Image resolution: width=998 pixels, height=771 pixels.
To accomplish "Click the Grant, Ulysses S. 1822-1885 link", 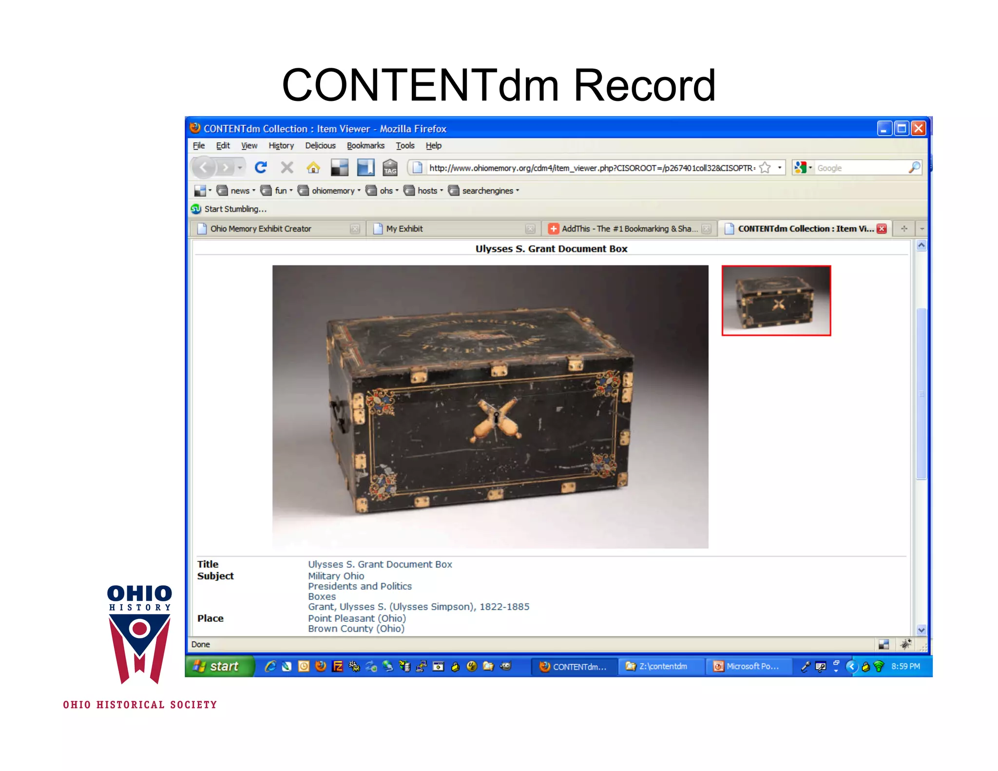I will [x=418, y=607].
